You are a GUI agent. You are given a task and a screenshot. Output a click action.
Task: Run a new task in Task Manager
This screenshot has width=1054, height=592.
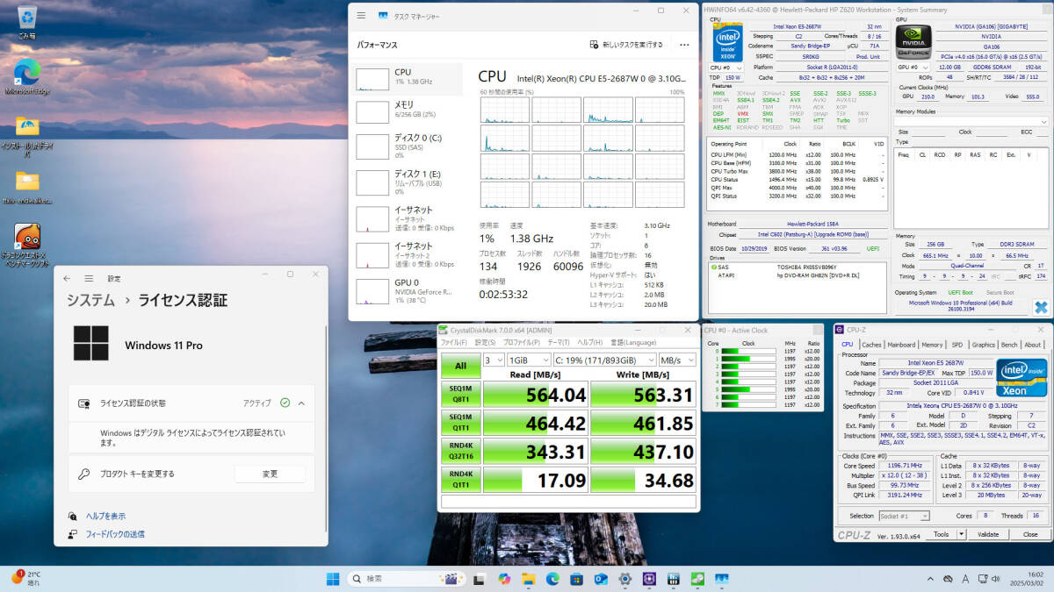626,44
